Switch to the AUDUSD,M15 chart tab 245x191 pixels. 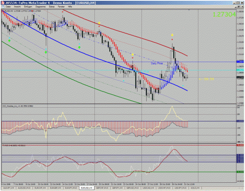pos(24,188)
